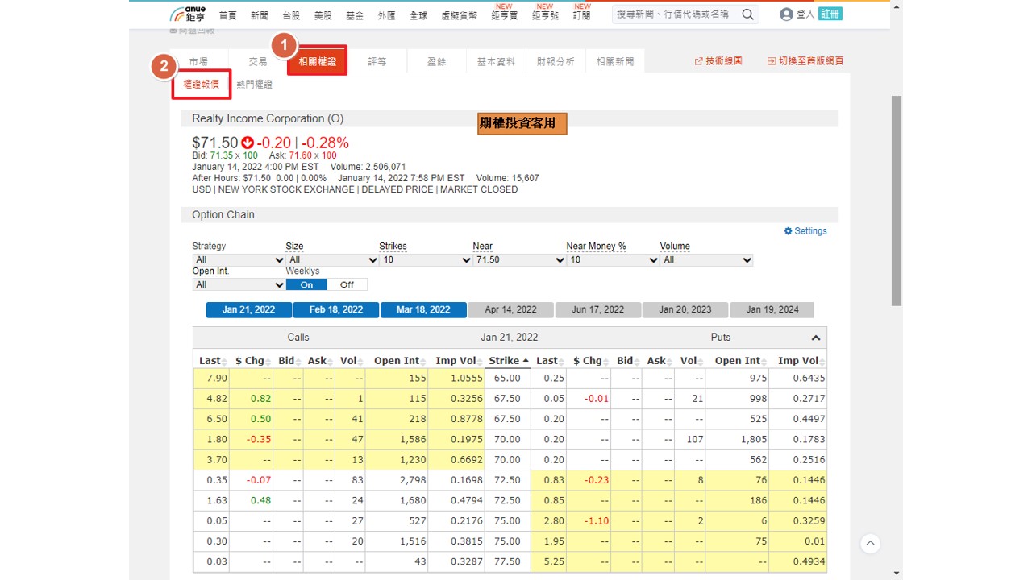Select the 相關權證 tab
This screenshot has height=580, width=1032.
click(x=318, y=61)
